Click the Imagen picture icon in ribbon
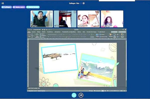 (97, 35)
